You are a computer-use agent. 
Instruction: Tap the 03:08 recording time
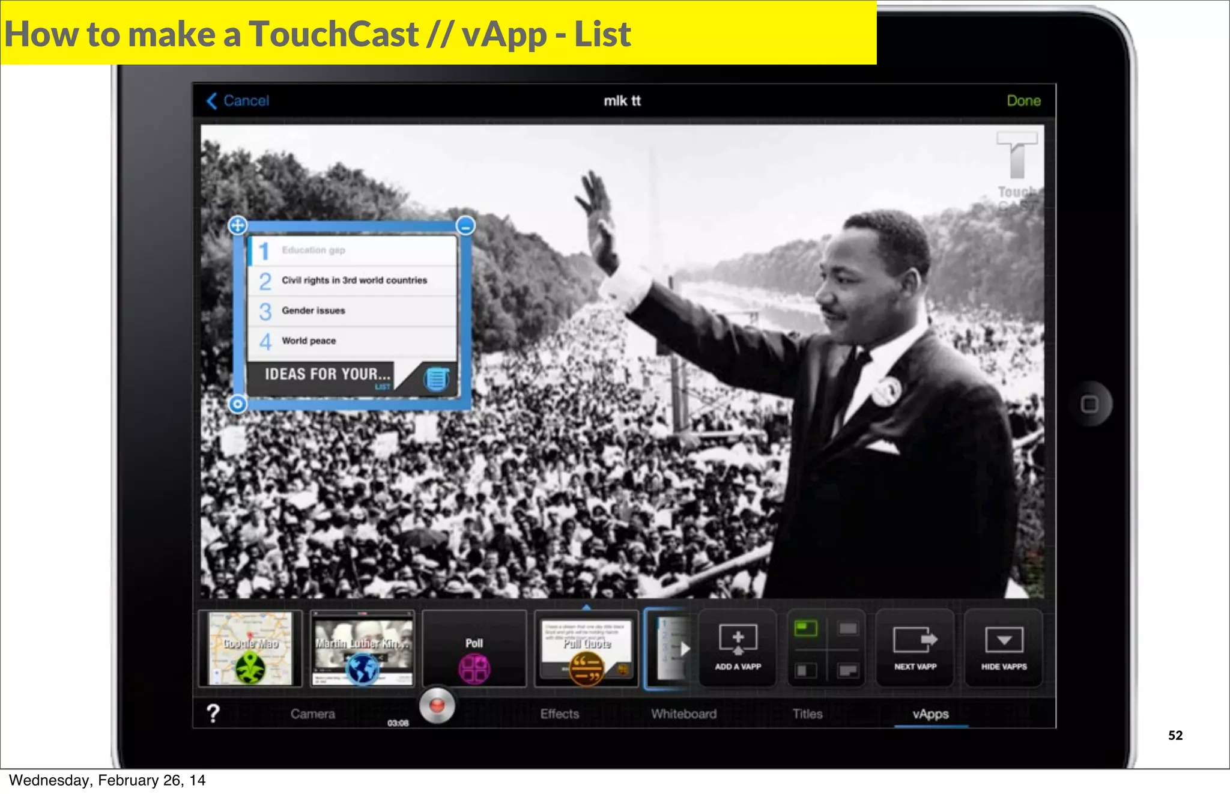398,723
